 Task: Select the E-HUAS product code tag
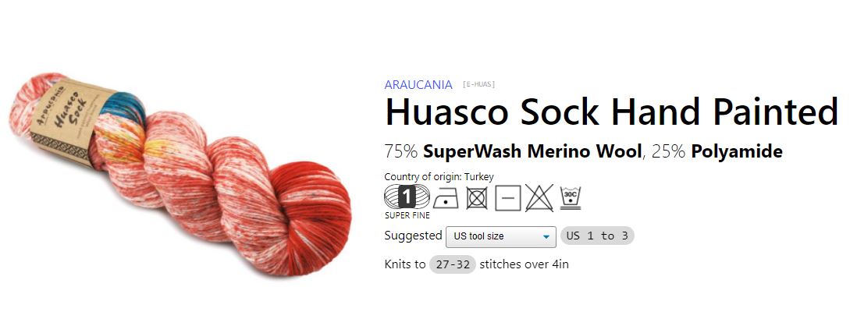478,84
